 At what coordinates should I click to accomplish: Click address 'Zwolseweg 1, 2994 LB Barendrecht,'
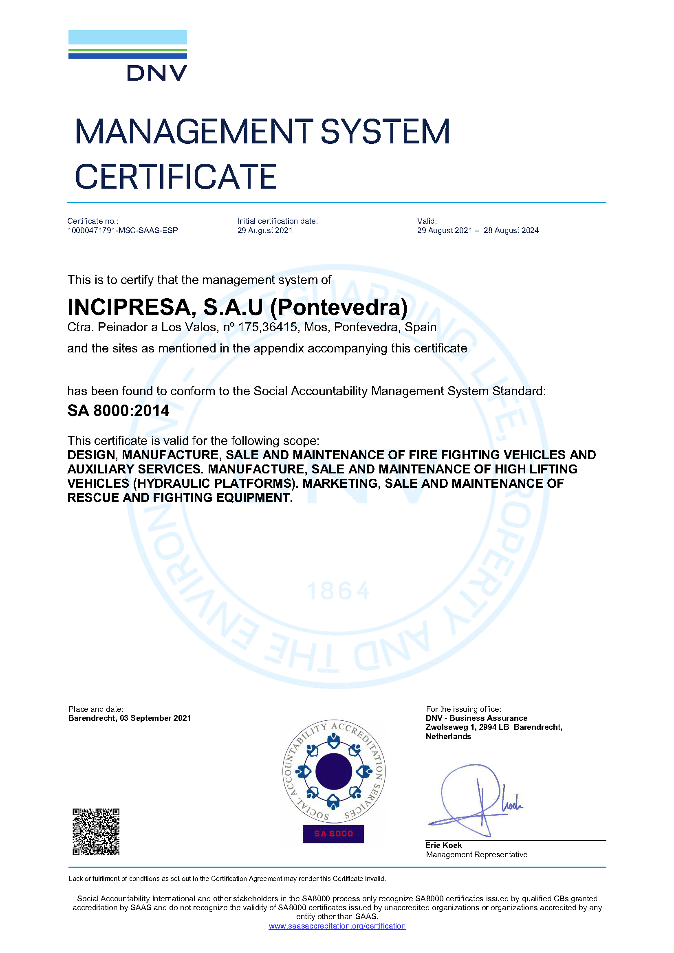(494, 728)
